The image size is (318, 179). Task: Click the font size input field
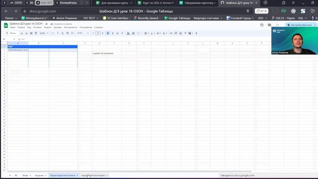pos(98,33)
